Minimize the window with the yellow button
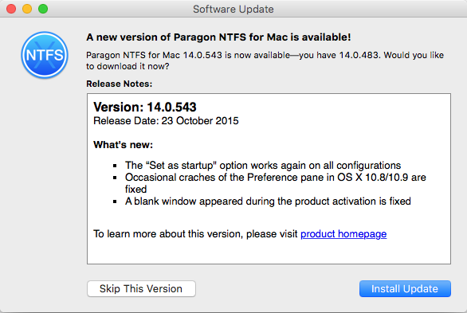This screenshot has height=313, width=467. click(27, 9)
